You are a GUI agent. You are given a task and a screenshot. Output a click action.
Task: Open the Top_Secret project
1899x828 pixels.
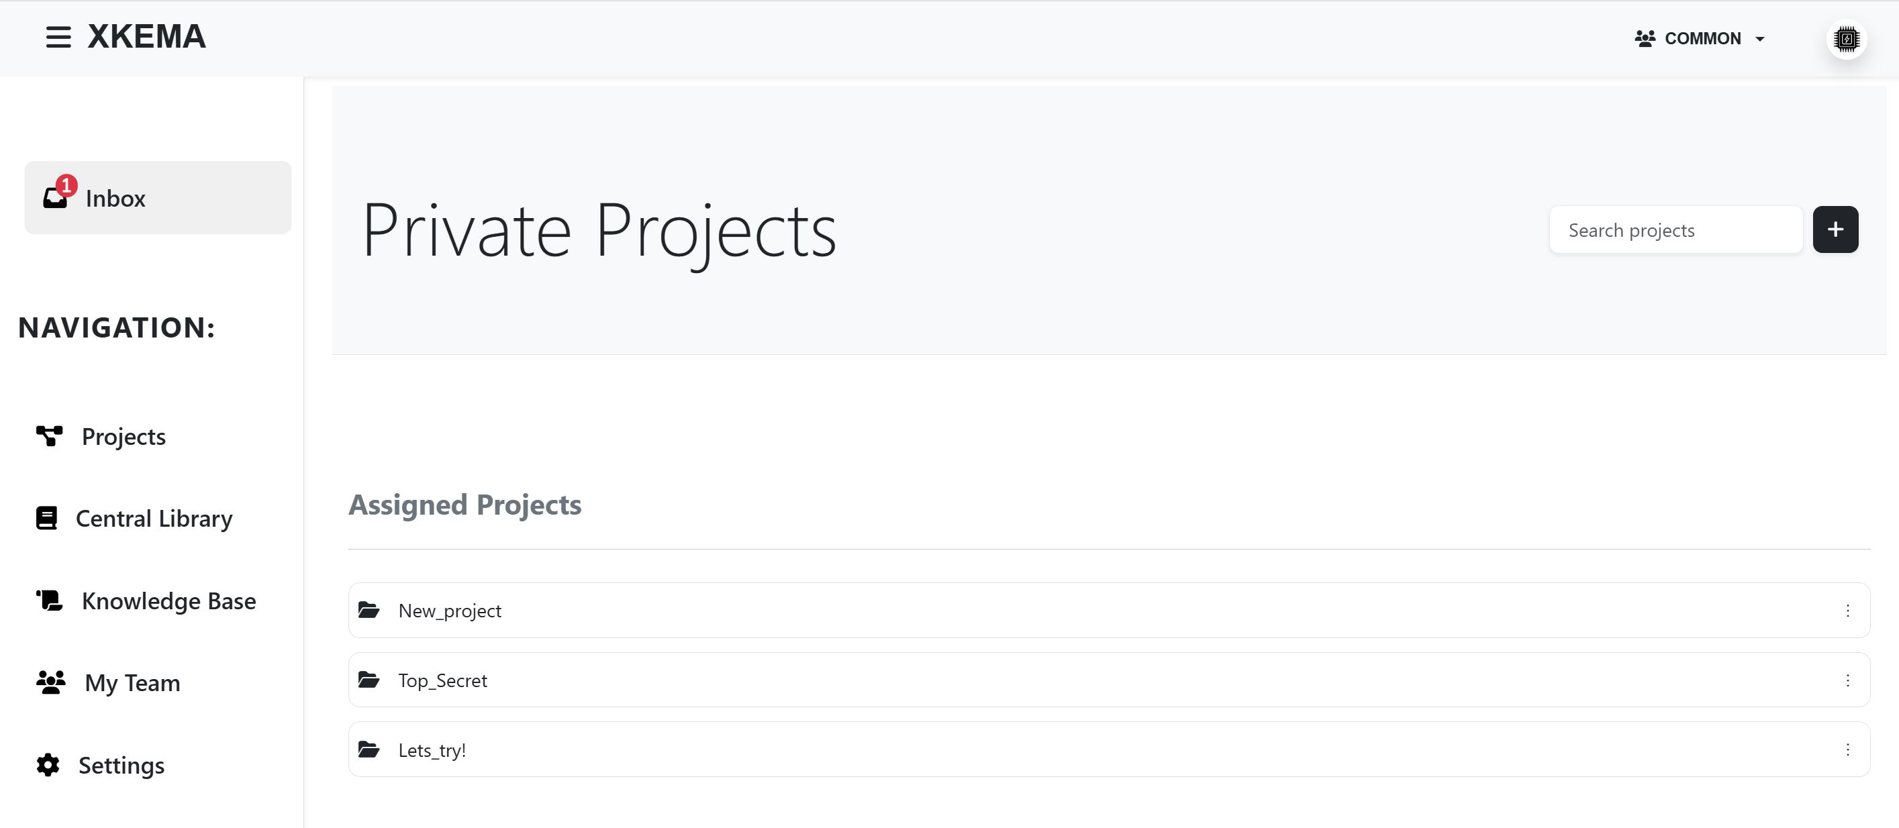[x=442, y=680]
